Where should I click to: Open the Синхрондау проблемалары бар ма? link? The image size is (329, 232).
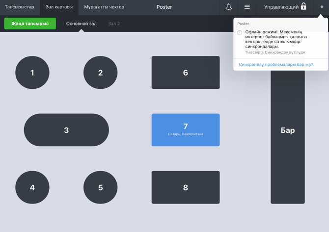tap(275, 65)
